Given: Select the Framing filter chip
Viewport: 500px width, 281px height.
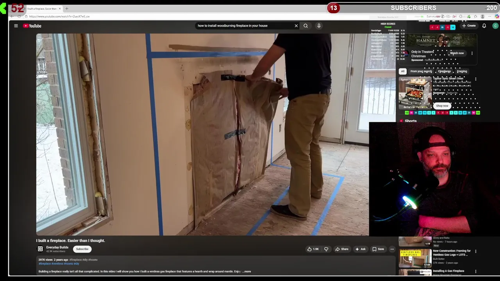Looking at the screenshot, I should click(x=462, y=71).
